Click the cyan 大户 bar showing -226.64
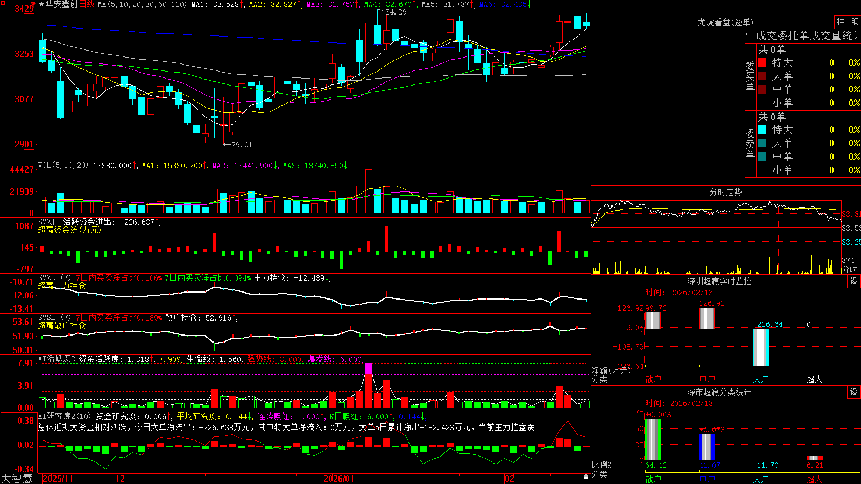The height and width of the screenshot is (484, 861). point(761,347)
